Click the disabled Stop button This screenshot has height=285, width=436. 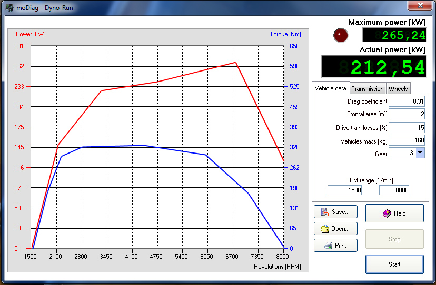[394, 239]
